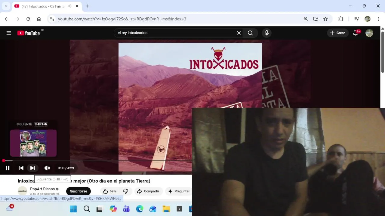The height and width of the screenshot is (216, 385).
Task: Open the Chrome profile avatar
Action: click(368, 19)
